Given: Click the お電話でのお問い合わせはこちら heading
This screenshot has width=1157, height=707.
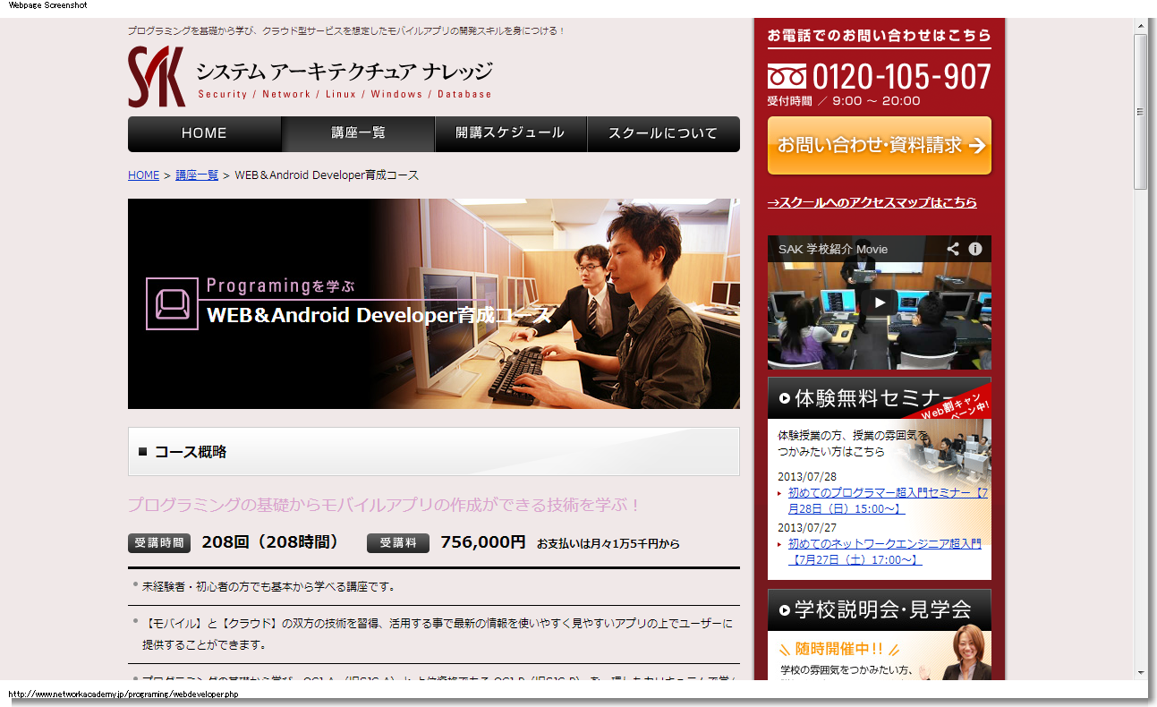Looking at the screenshot, I should point(880,37).
